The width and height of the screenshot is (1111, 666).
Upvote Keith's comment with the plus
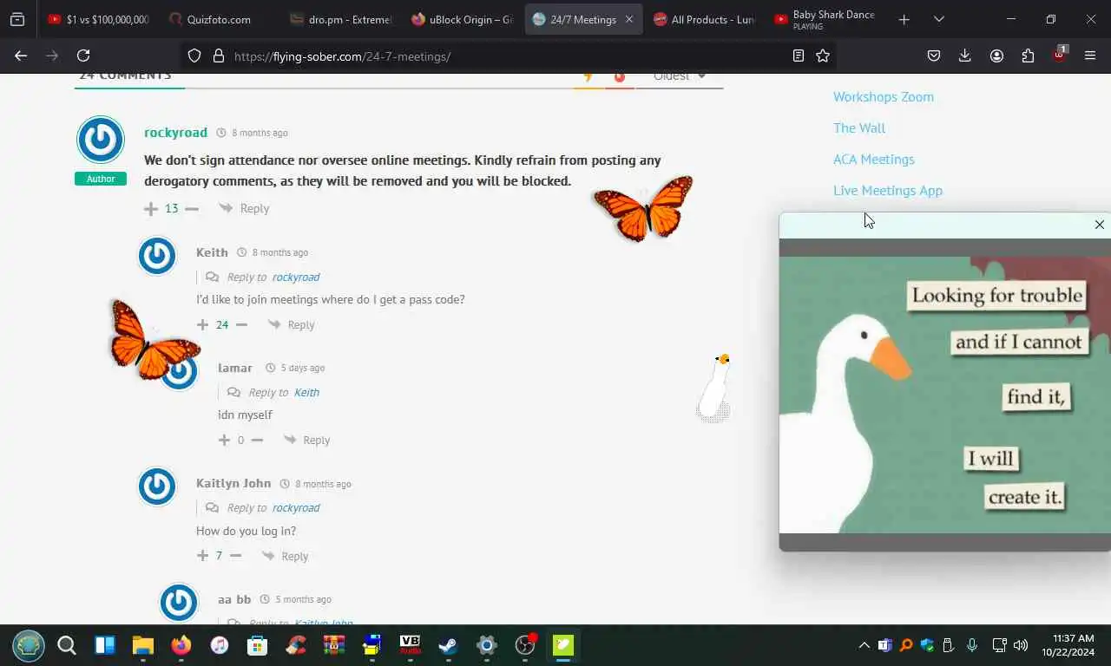[202, 324]
